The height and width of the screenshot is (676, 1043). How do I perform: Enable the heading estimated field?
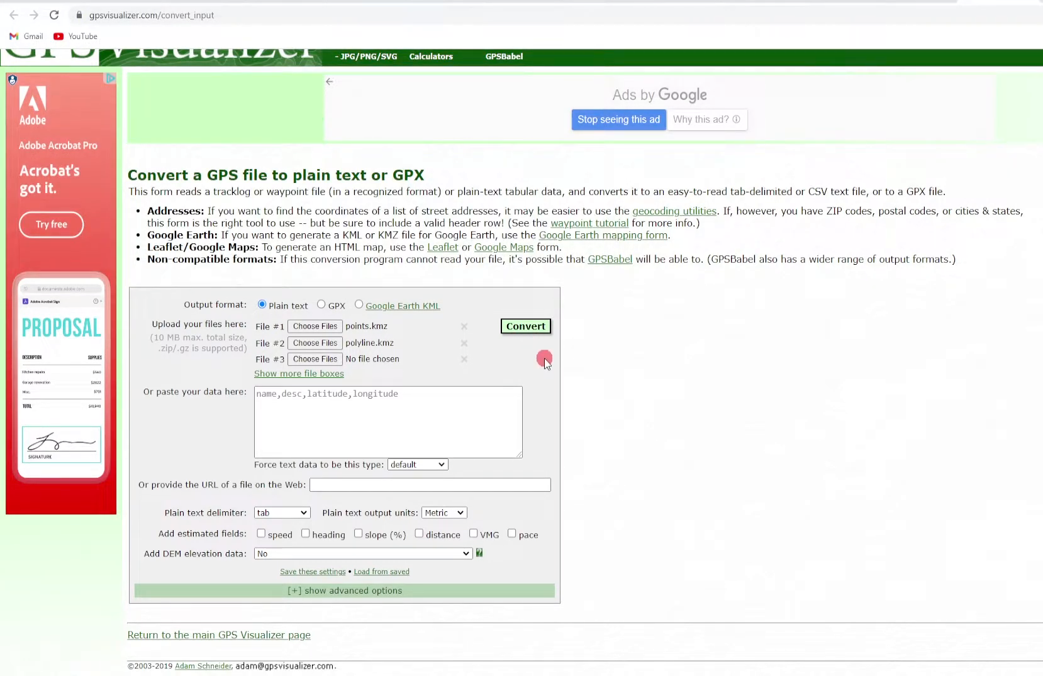(306, 533)
